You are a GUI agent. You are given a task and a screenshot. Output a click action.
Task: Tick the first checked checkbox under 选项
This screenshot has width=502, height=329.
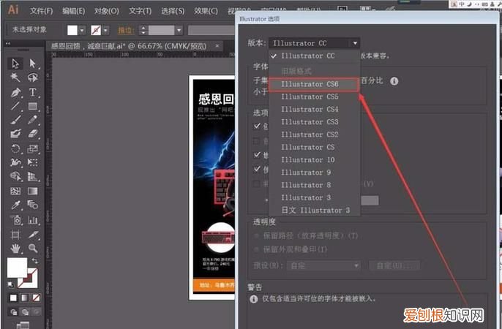pyautogui.click(x=257, y=126)
